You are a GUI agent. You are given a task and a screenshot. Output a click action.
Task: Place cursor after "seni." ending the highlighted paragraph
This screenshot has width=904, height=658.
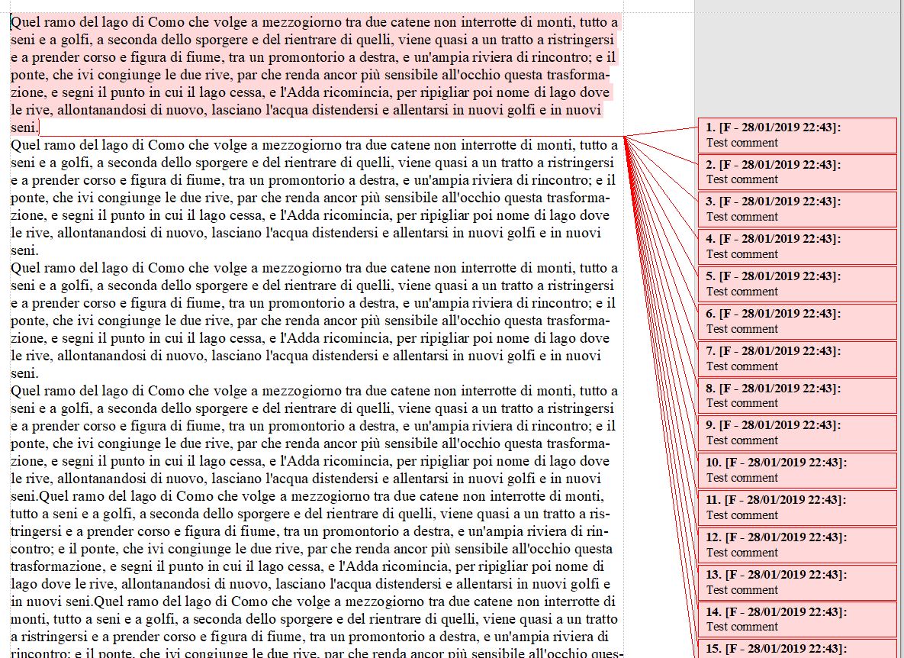click(x=39, y=127)
